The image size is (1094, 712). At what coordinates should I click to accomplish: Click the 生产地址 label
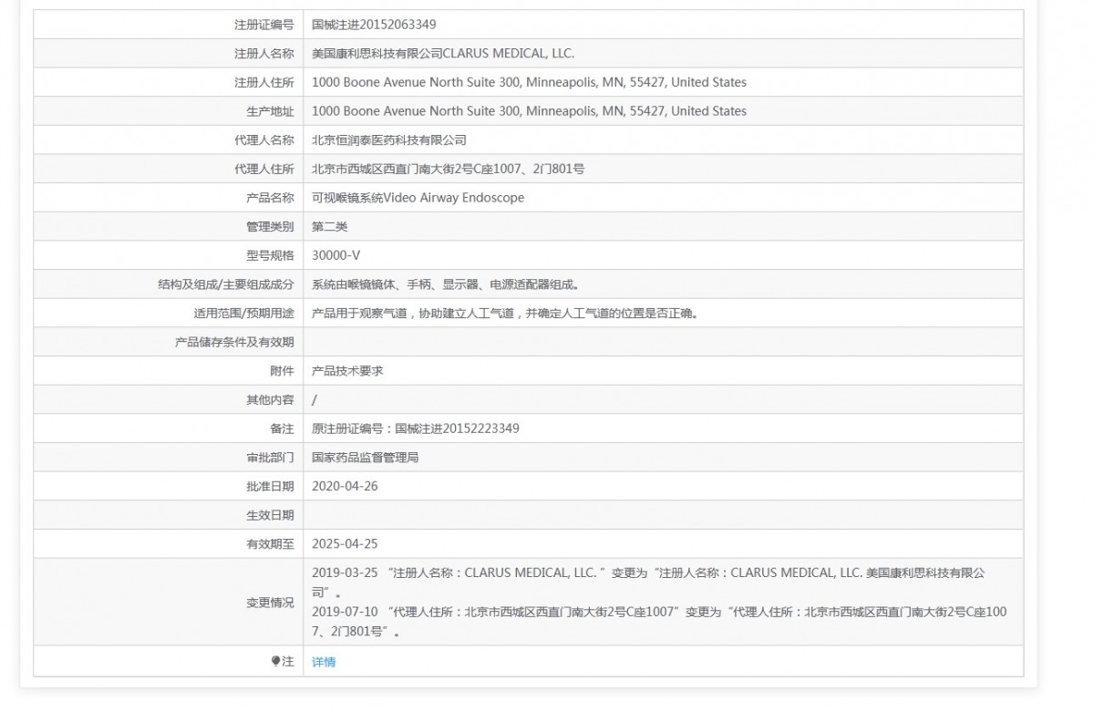click(x=270, y=111)
